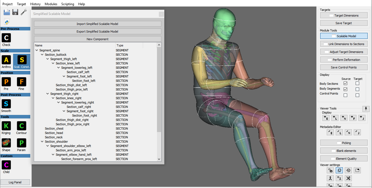Viewport: 372px width, 188px height.
Task: Open the Kriging tool
Action: coord(6,128)
